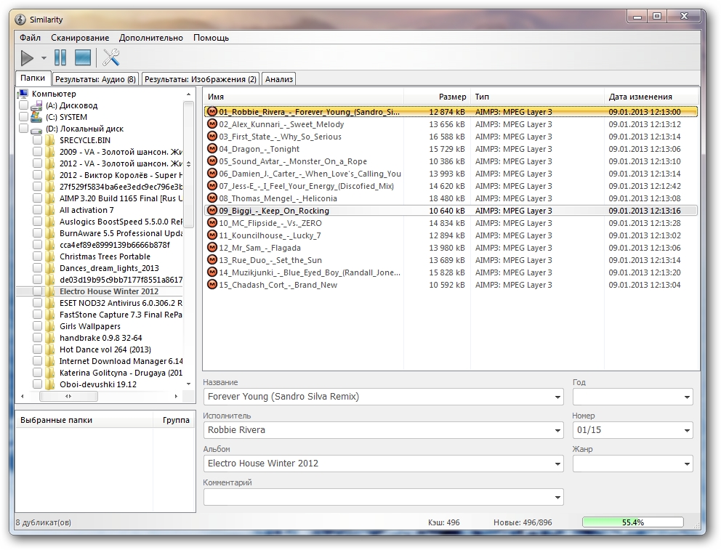
Task: Click the Компьютер icon in folder tree
Action: pyautogui.click(x=23, y=94)
